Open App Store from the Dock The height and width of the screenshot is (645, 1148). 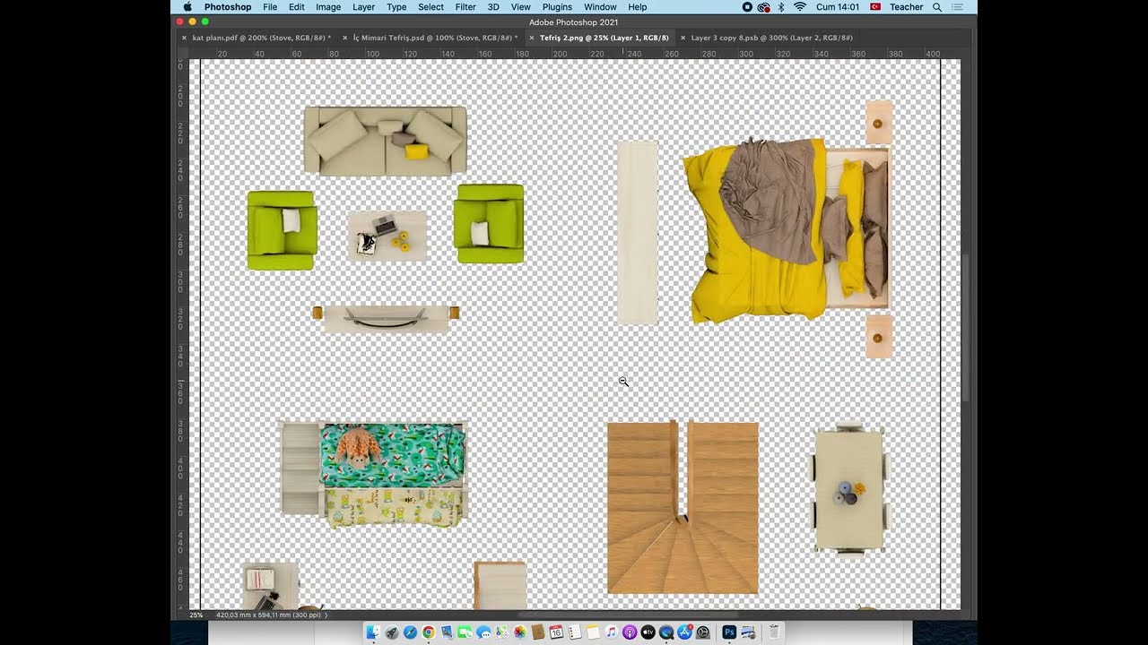pos(684,632)
